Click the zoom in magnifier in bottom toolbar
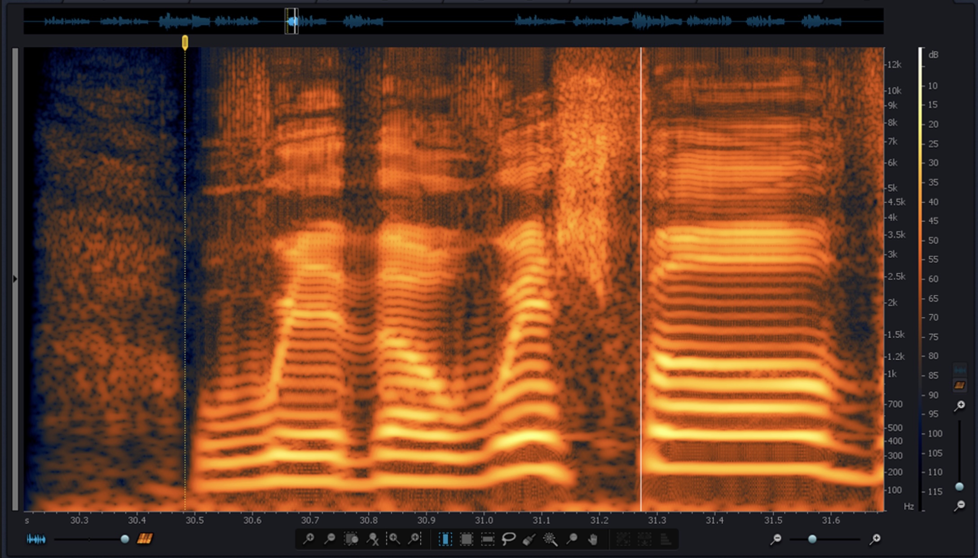The image size is (978, 558). [308, 539]
